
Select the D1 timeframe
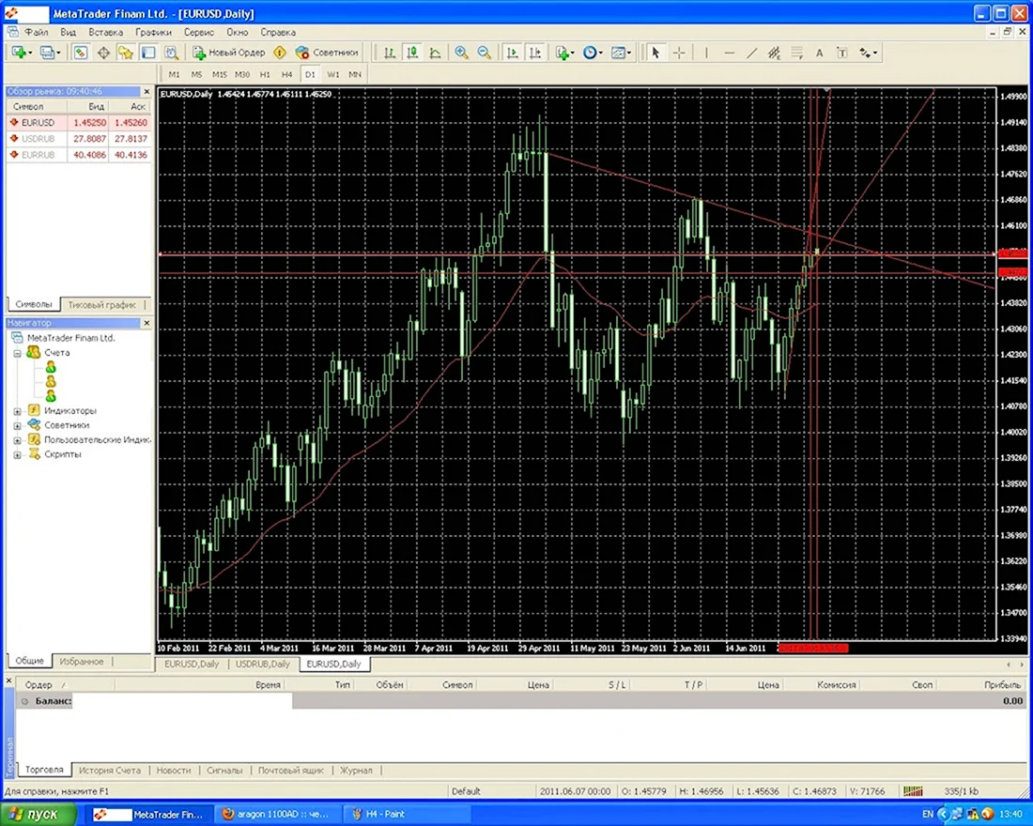[x=310, y=74]
